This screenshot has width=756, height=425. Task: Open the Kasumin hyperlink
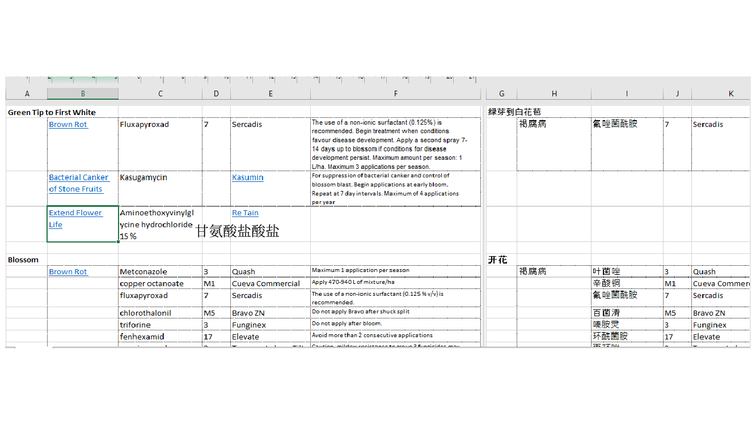[248, 177]
